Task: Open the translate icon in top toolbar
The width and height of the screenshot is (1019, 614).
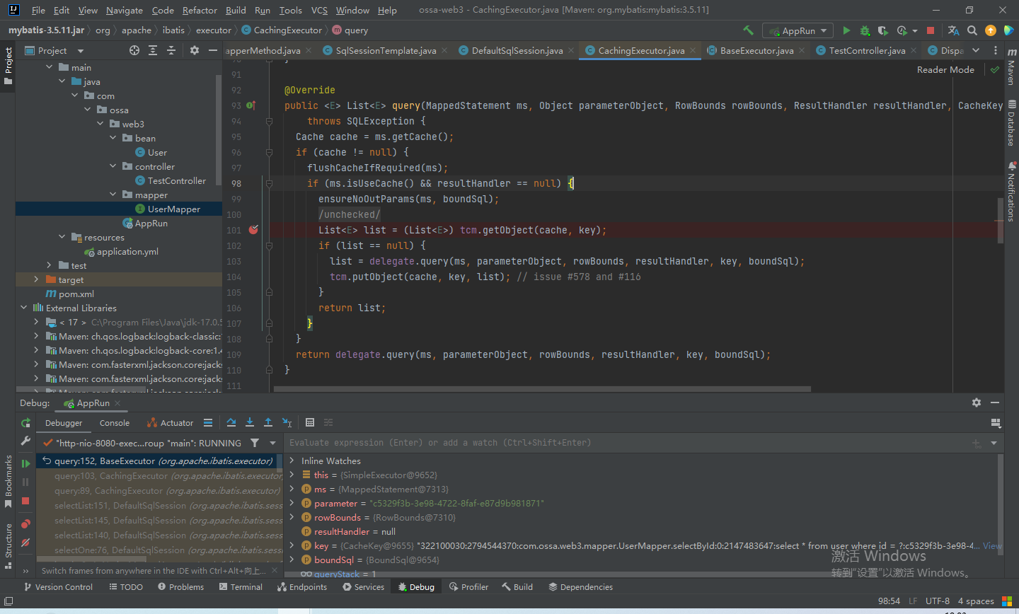Action: point(953,30)
